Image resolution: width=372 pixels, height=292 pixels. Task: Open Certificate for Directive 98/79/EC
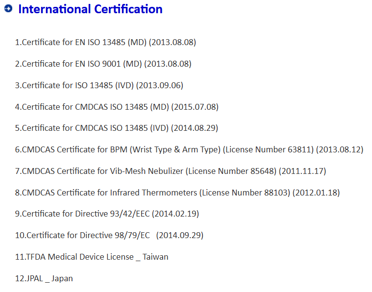pyautogui.click(x=109, y=235)
